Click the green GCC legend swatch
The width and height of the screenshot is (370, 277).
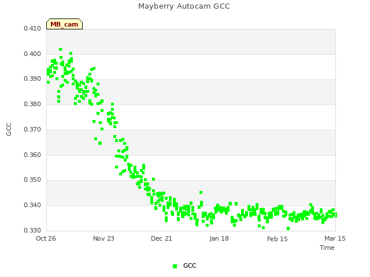click(x=175, y=266)
